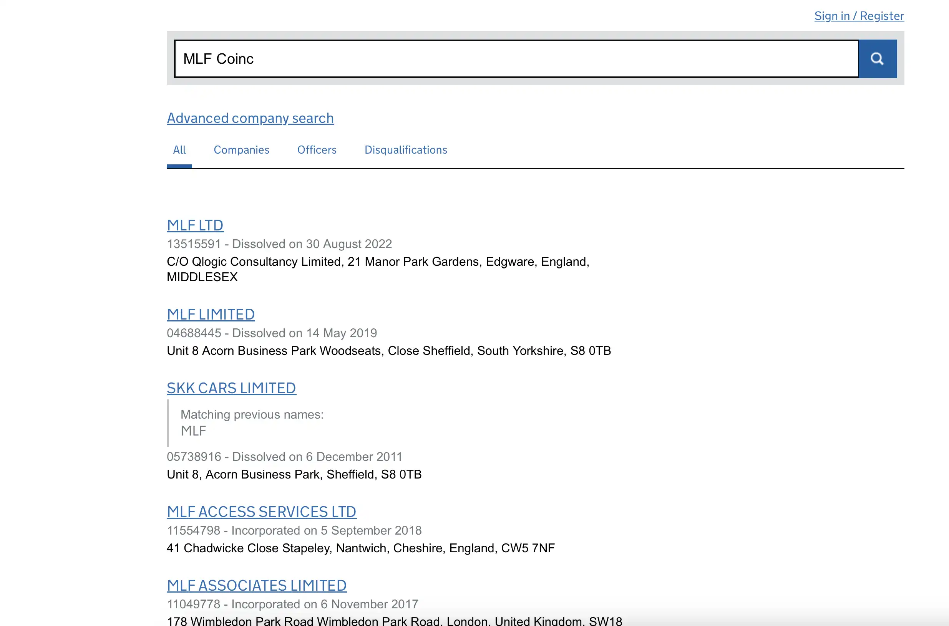Click the previous name MLF text
The width and height of the screenshot is (949, 626).
coord(194,431)
